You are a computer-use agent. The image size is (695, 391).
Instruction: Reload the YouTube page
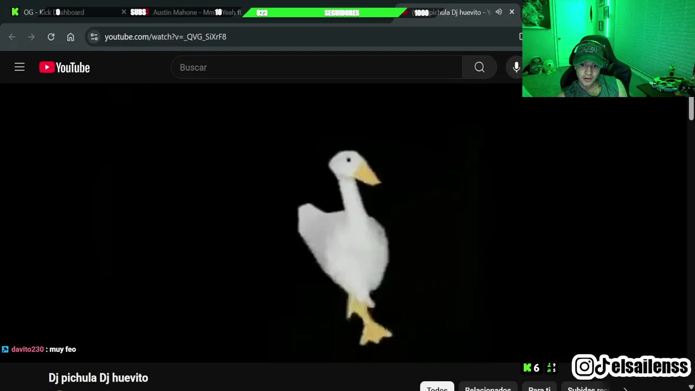coord(51,37)
